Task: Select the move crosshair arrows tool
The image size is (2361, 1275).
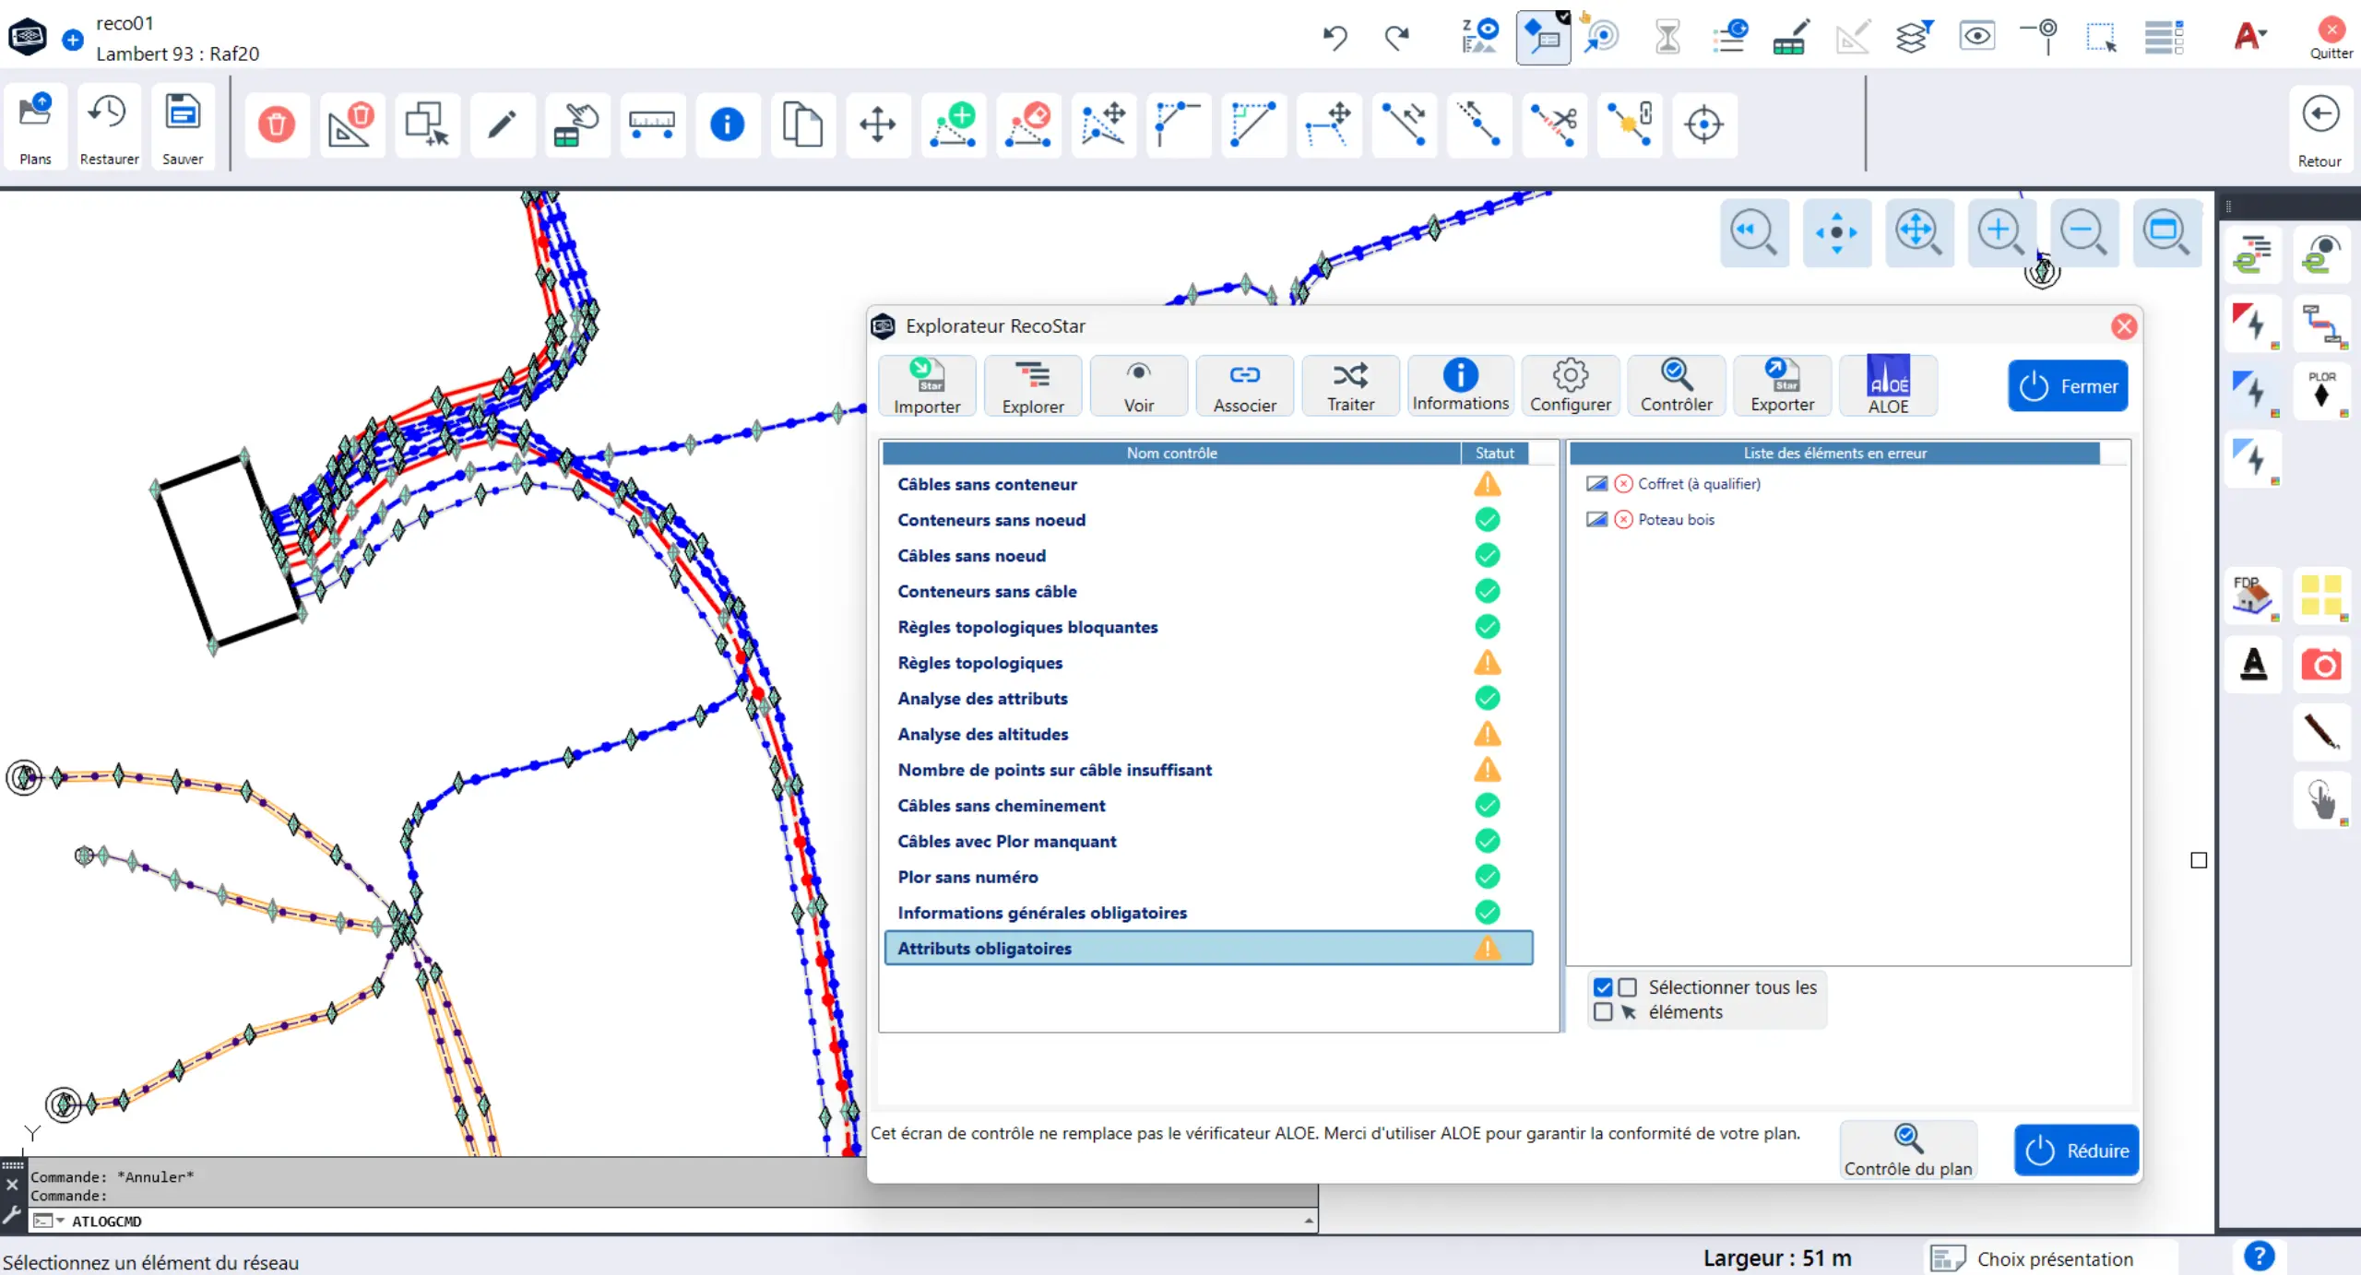Action: pos(877,124)
